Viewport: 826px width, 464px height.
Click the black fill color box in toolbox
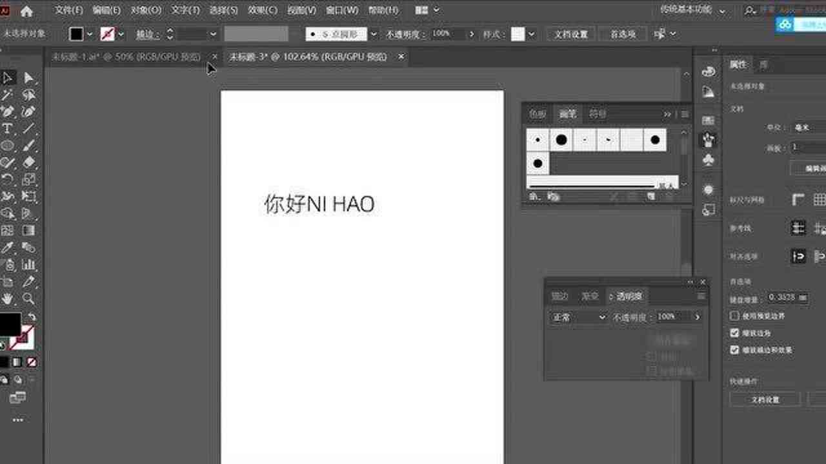tap(10, 324)
